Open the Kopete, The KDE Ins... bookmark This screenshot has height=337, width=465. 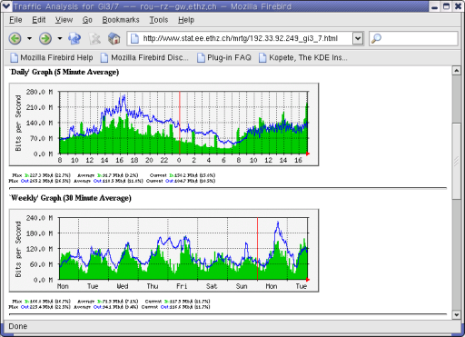(x=303, y=57)
